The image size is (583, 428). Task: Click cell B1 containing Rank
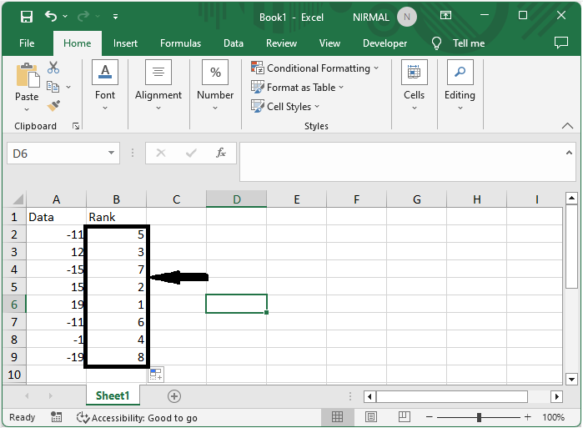117,217
